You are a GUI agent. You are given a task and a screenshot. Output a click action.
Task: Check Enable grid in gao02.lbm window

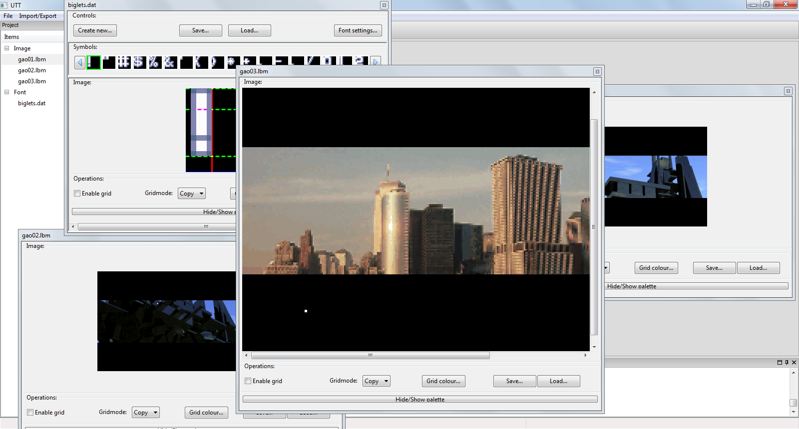(x=30, y=413)
